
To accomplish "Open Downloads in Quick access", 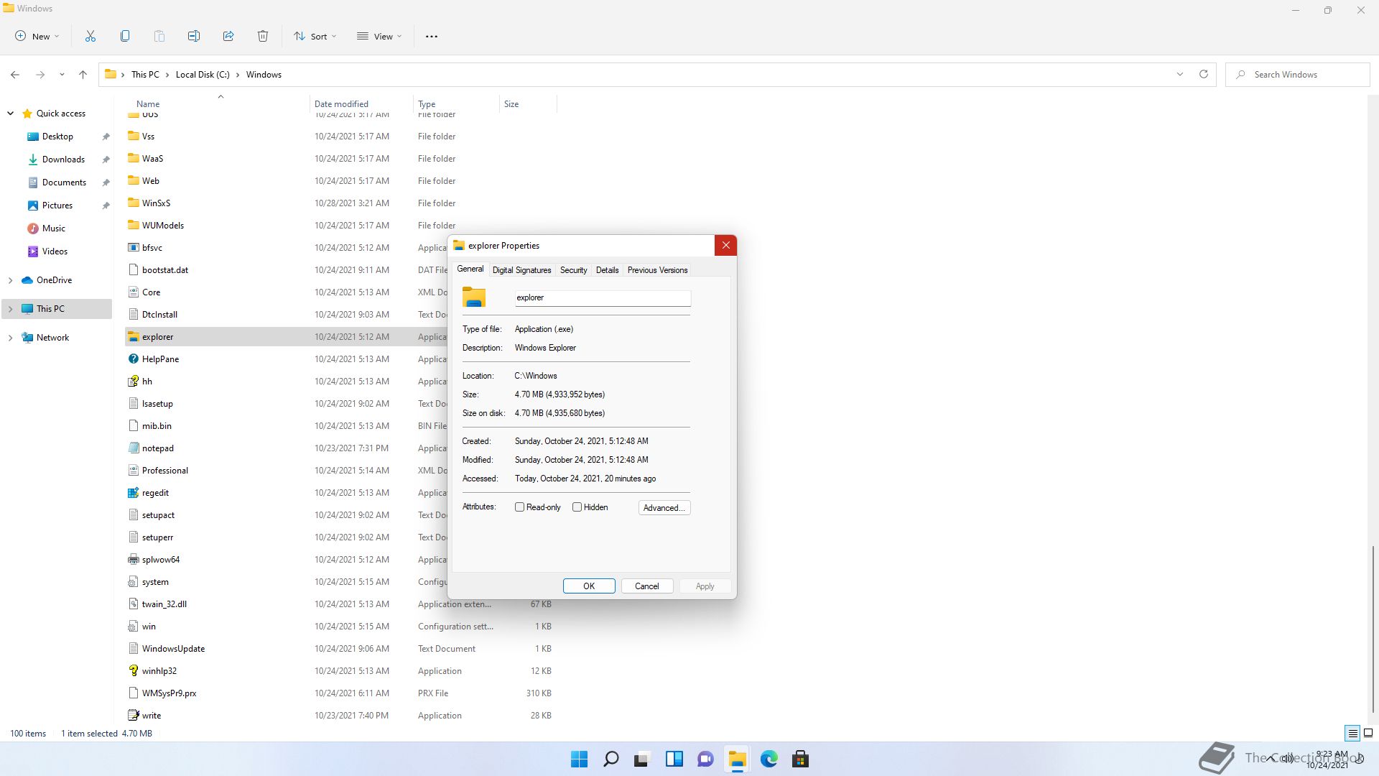I will pyautogui.click(x=63, y=160).
